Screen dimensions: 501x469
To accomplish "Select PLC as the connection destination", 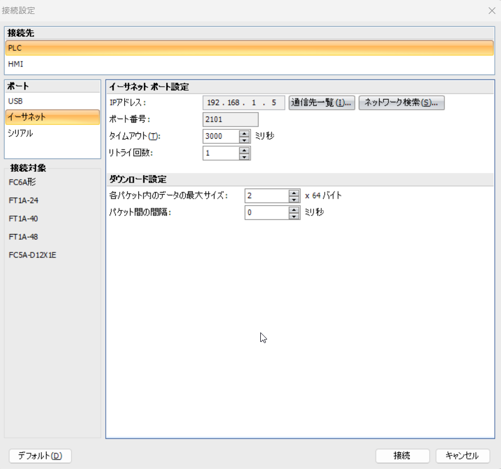I will coord(249,48).
